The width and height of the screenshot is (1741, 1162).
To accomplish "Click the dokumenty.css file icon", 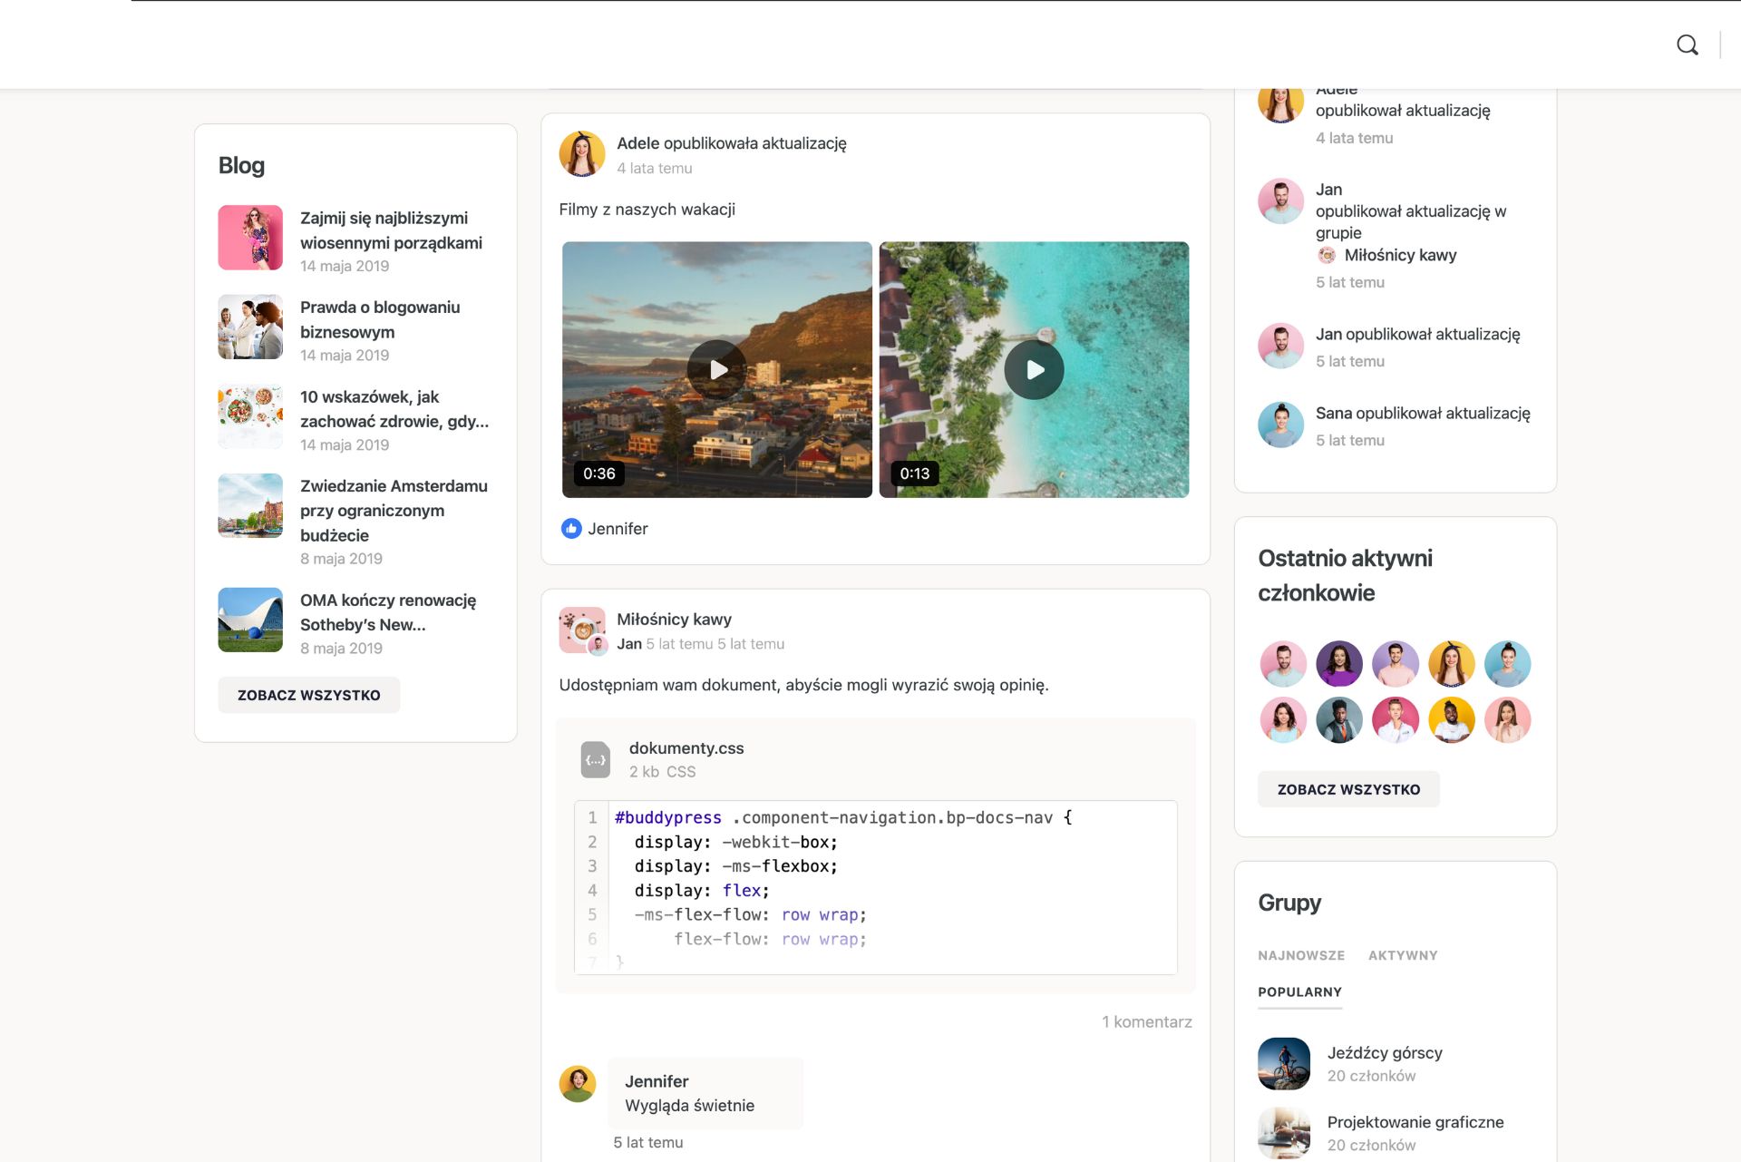I will [595, 759].
